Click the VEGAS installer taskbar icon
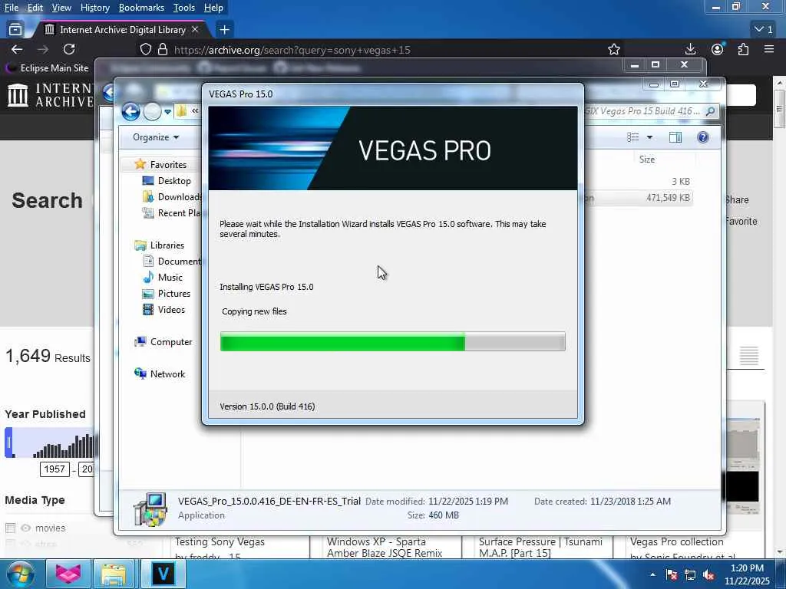Screen dimensions: 786x589 pos(163,574)
